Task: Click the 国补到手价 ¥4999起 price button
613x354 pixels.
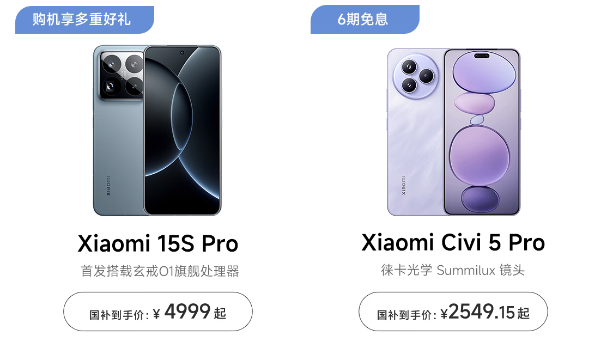Action: pyautogui.click(x=158, y=312)
